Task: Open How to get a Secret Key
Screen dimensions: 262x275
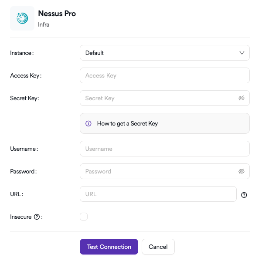Action: coord(127,123)
